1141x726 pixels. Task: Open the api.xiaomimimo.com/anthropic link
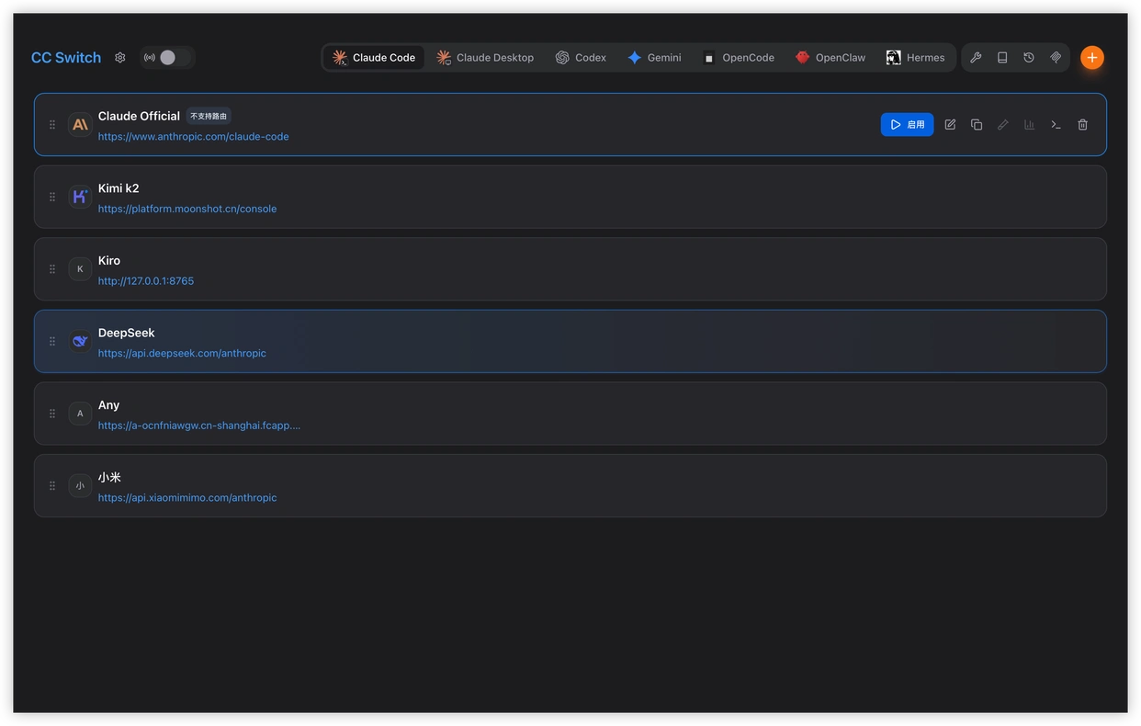pos(187,497)
